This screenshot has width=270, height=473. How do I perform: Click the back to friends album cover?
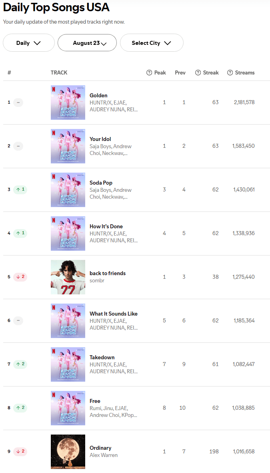pos(68,277)
